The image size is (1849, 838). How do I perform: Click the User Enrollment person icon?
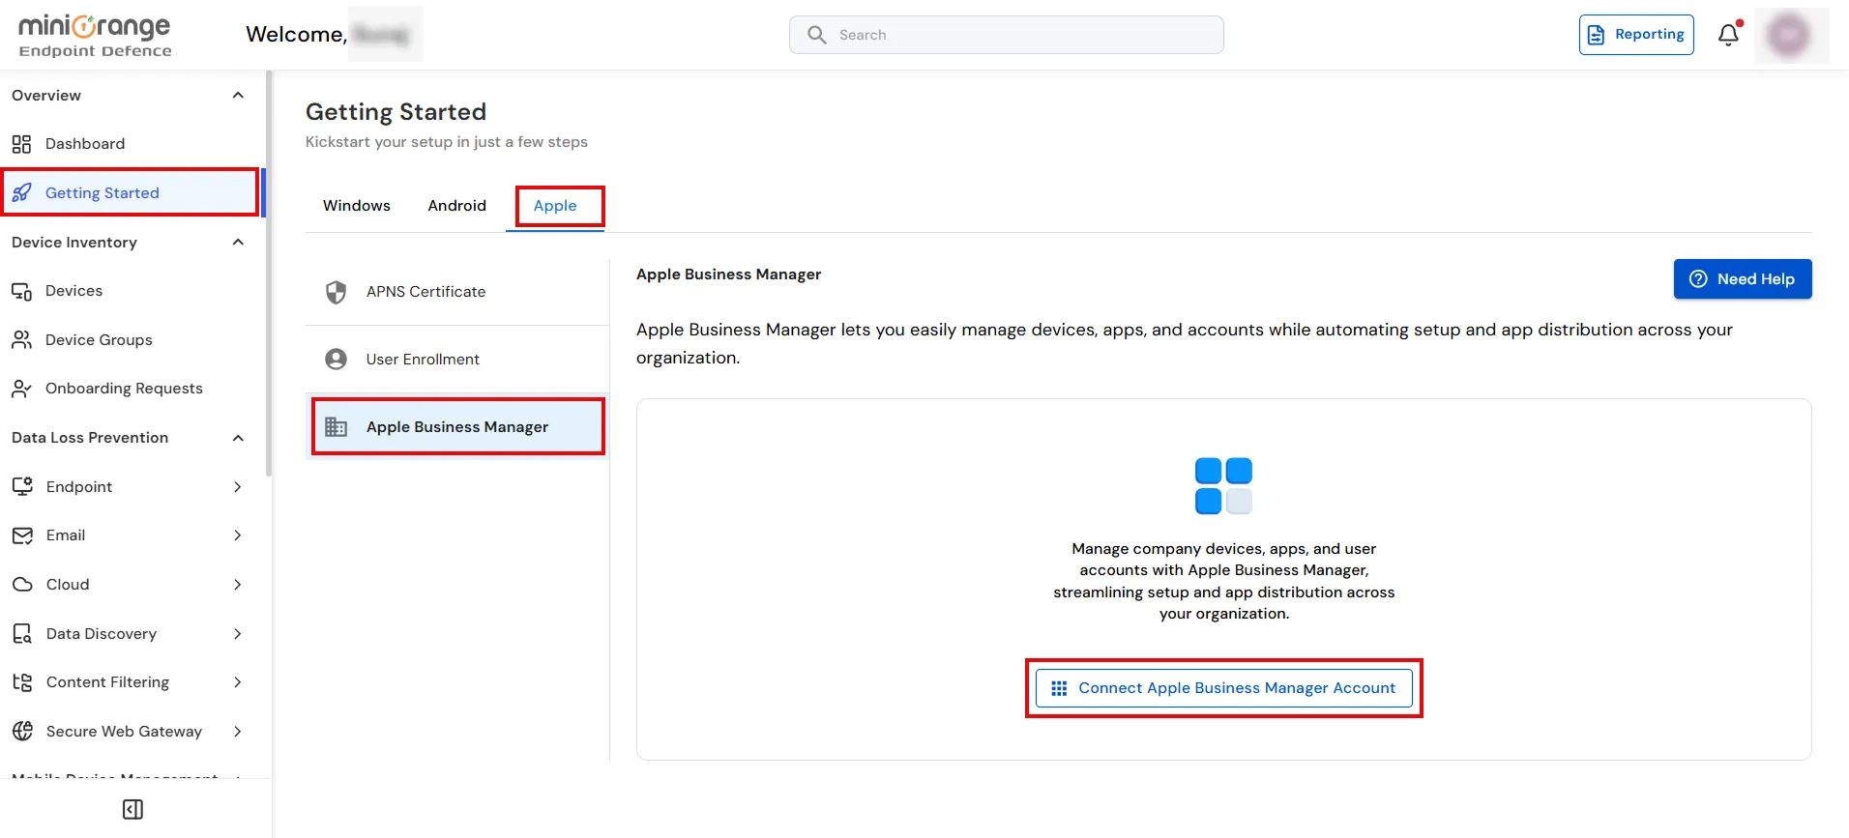point(337,360)
